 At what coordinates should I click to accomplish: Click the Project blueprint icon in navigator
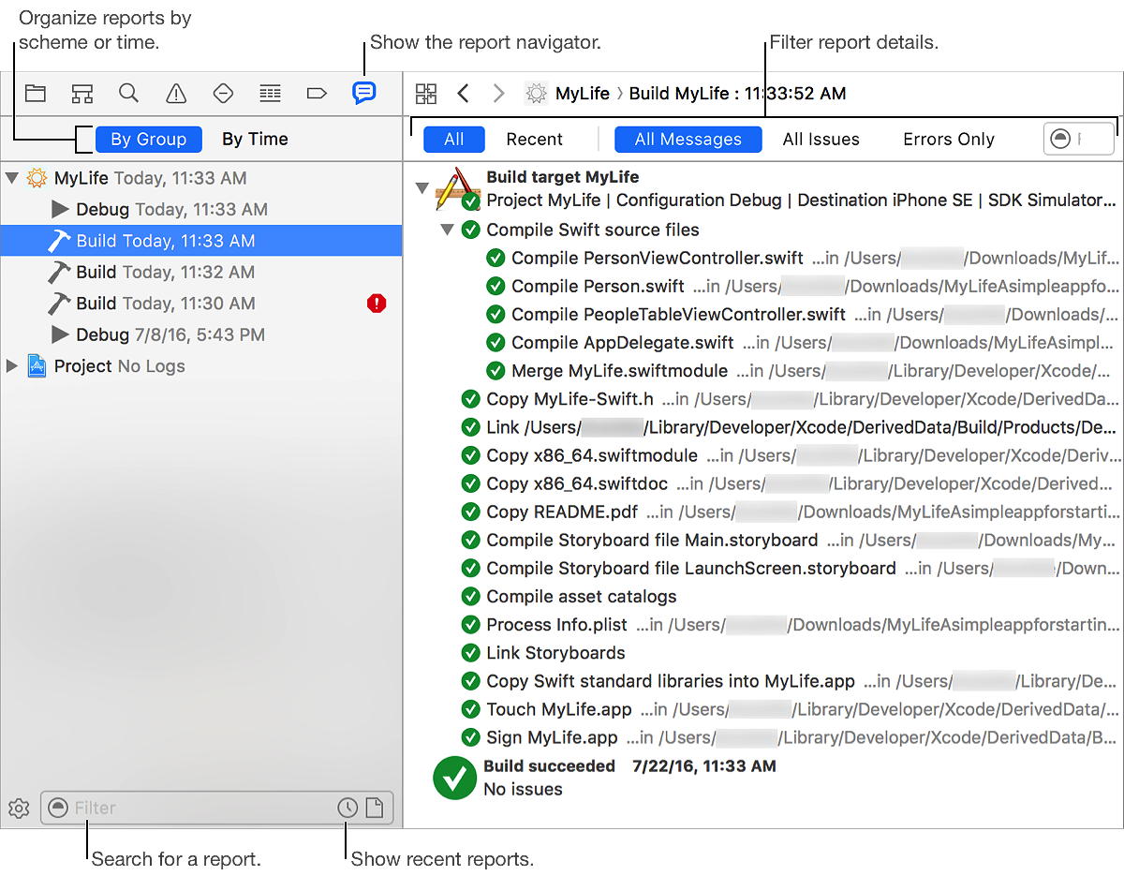point(37,365)
